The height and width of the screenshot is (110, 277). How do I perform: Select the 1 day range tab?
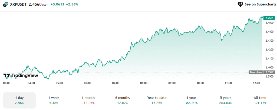[19, 100]
